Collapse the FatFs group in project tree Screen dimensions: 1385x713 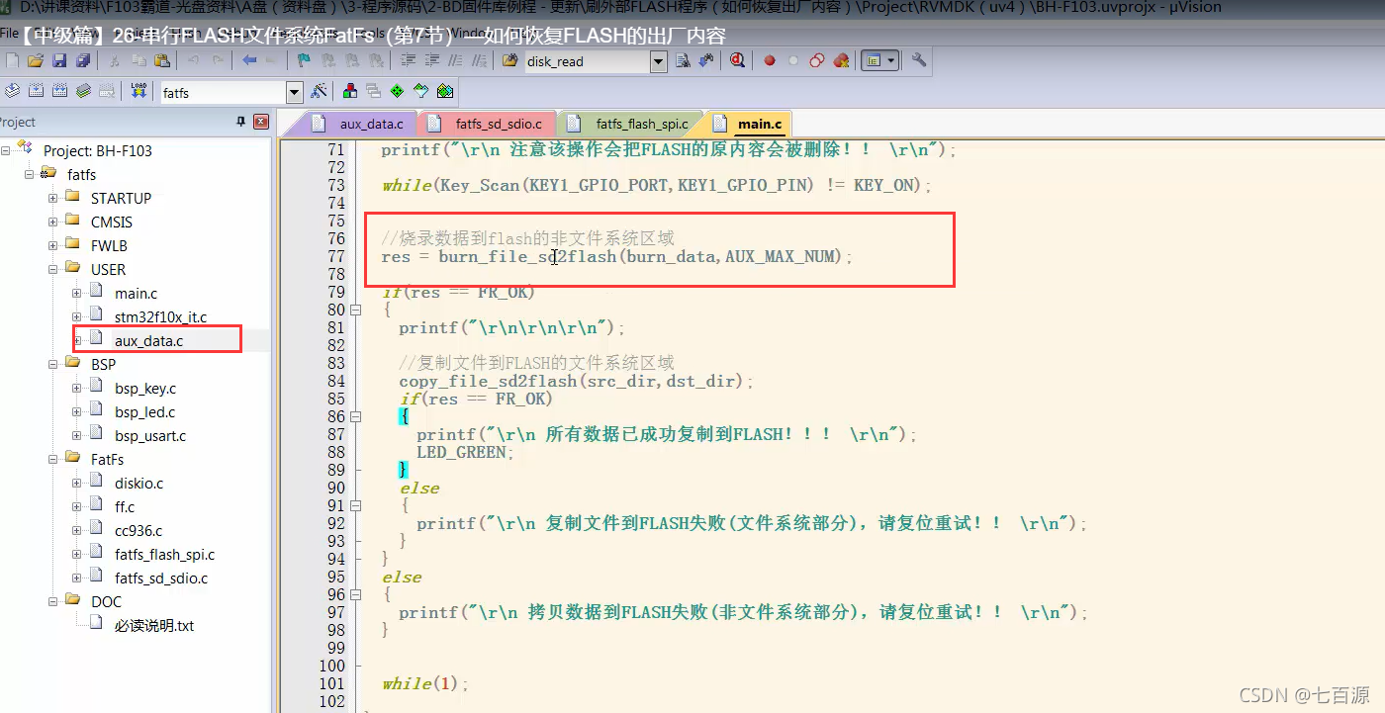pyautogui.click(x=53, y=459)
